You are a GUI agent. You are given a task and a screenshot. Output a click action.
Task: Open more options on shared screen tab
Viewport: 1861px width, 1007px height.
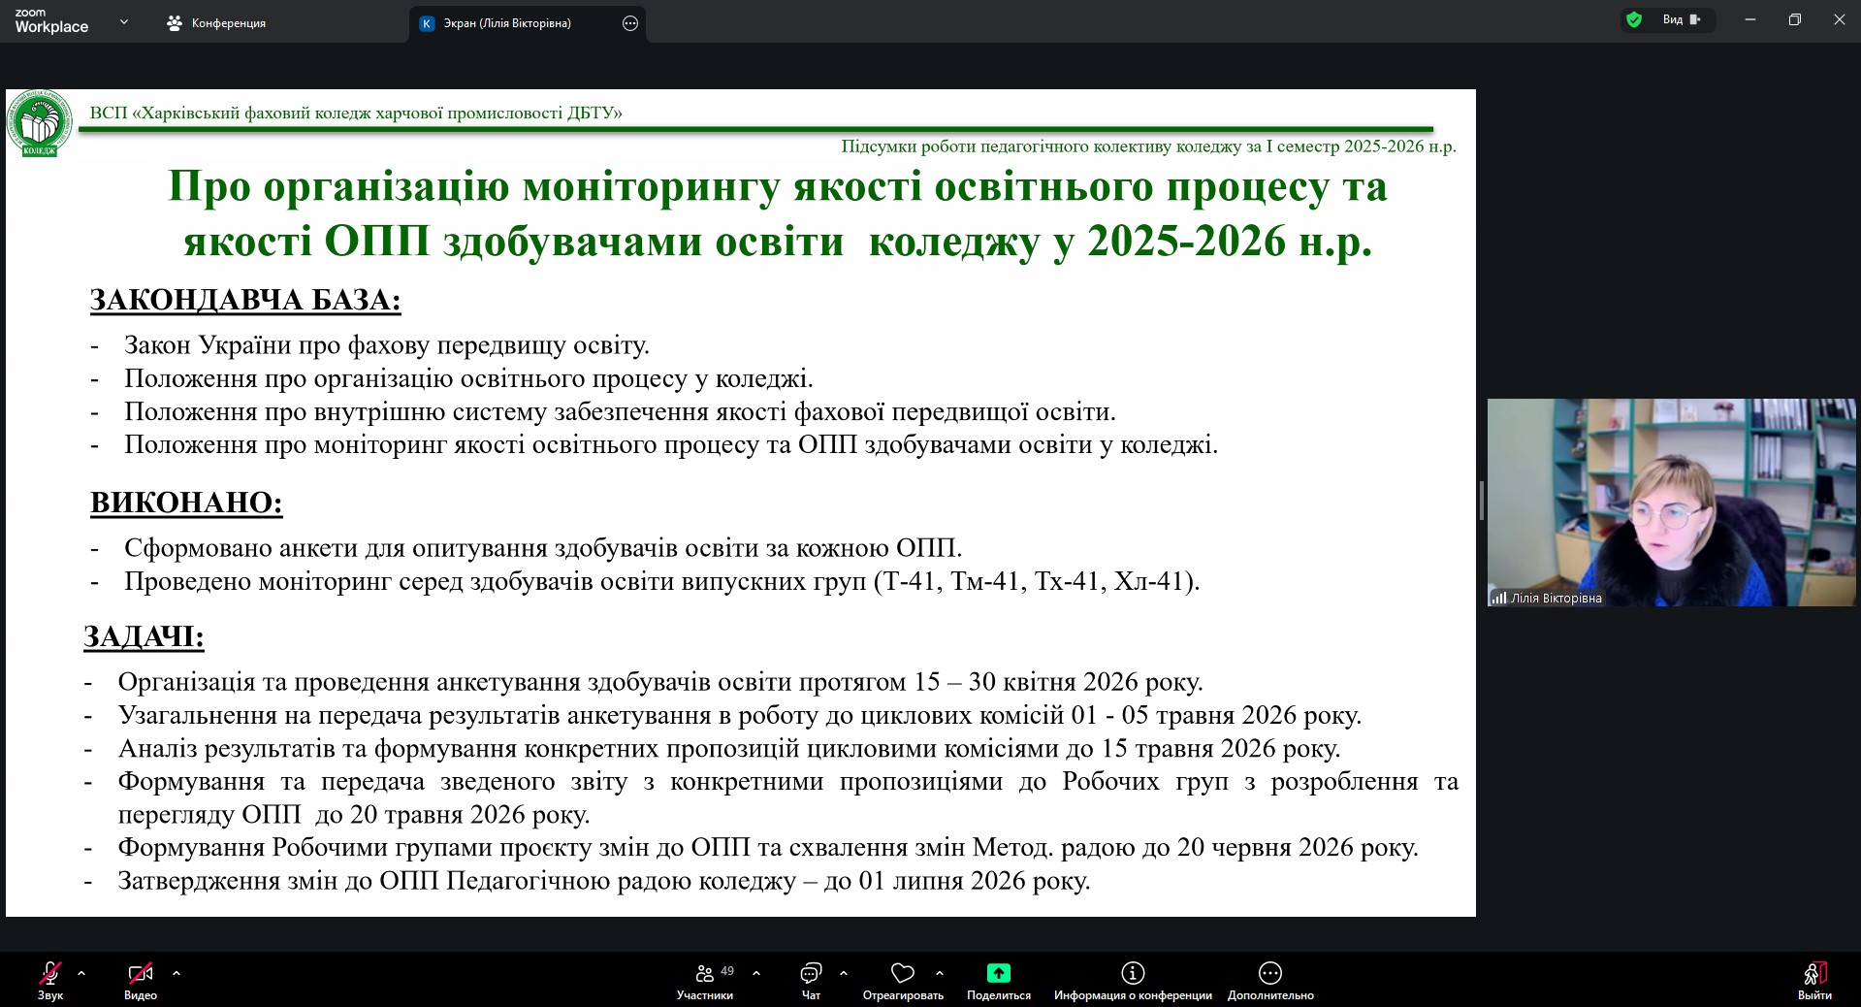pyautogui.click(x=630, y=23)
